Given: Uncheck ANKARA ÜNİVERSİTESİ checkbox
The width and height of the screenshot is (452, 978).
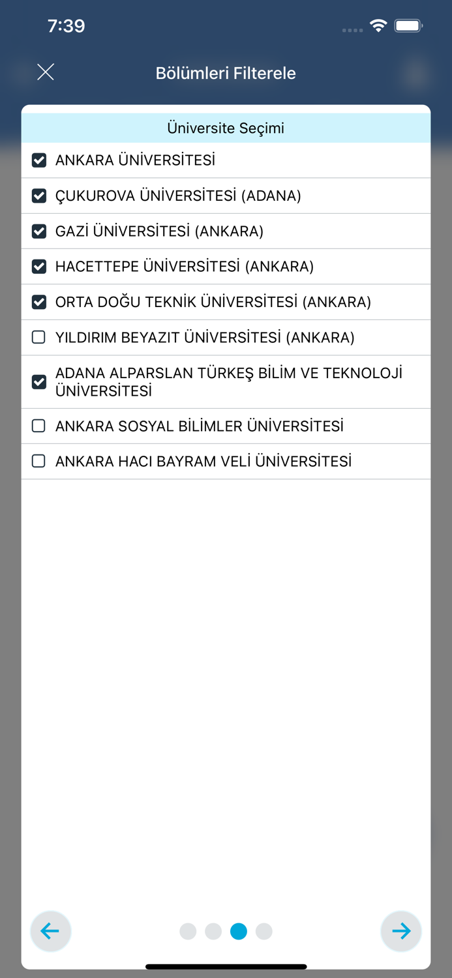Looking at the screenshot, I should click(x=39, y=160).
